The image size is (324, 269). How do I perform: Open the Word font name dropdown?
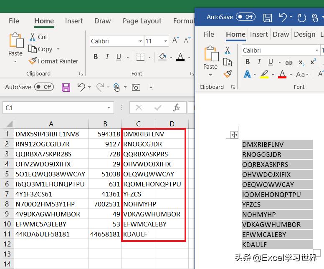pos(317,50)
